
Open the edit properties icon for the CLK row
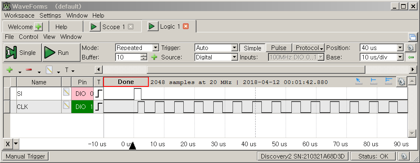click(66, 105)
